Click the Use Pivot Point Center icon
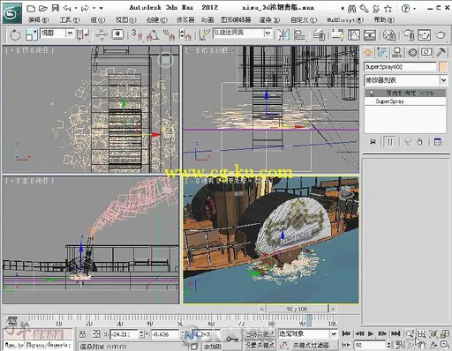Image resolution: width=452 pixels, height=351 pixels. [83, 34]
